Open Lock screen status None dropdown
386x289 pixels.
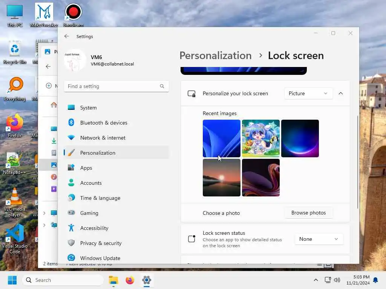point(319,239)
